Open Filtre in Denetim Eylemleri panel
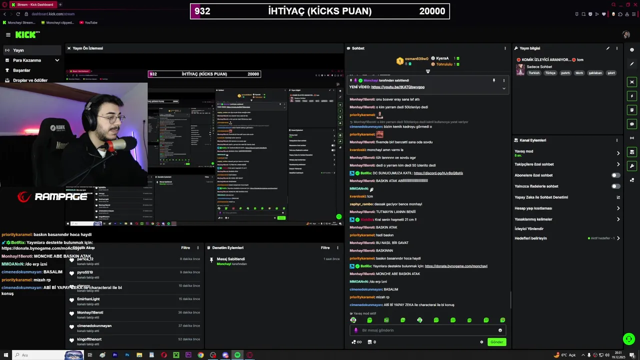This screenshot has height=360, width=640. coord(325,247)
